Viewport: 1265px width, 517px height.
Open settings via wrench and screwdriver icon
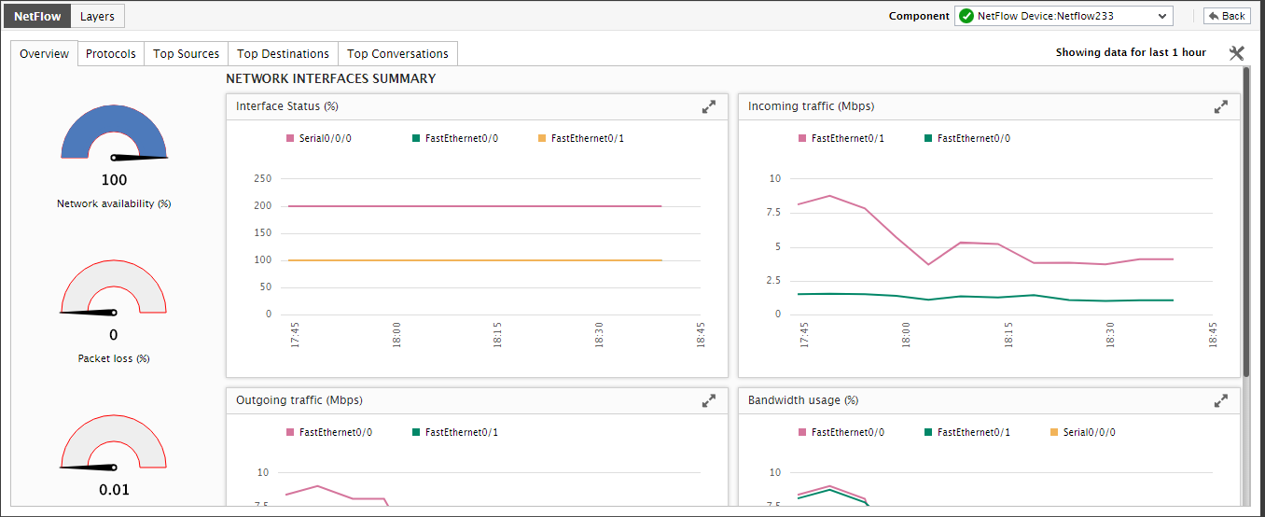click(x=1237, y=53)
